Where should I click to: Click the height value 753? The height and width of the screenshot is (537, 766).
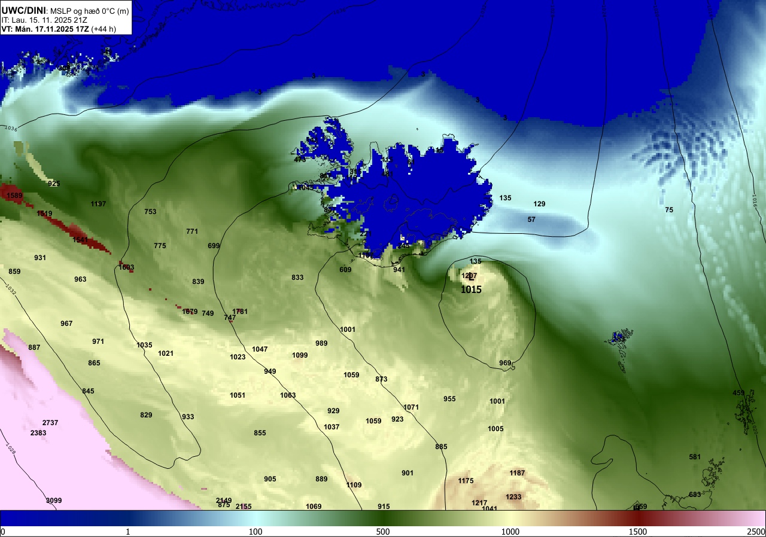(x=150, y=212)
